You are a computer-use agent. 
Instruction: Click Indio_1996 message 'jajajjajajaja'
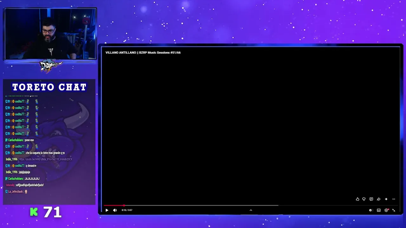pyautogui.click(x=24, y=172)
